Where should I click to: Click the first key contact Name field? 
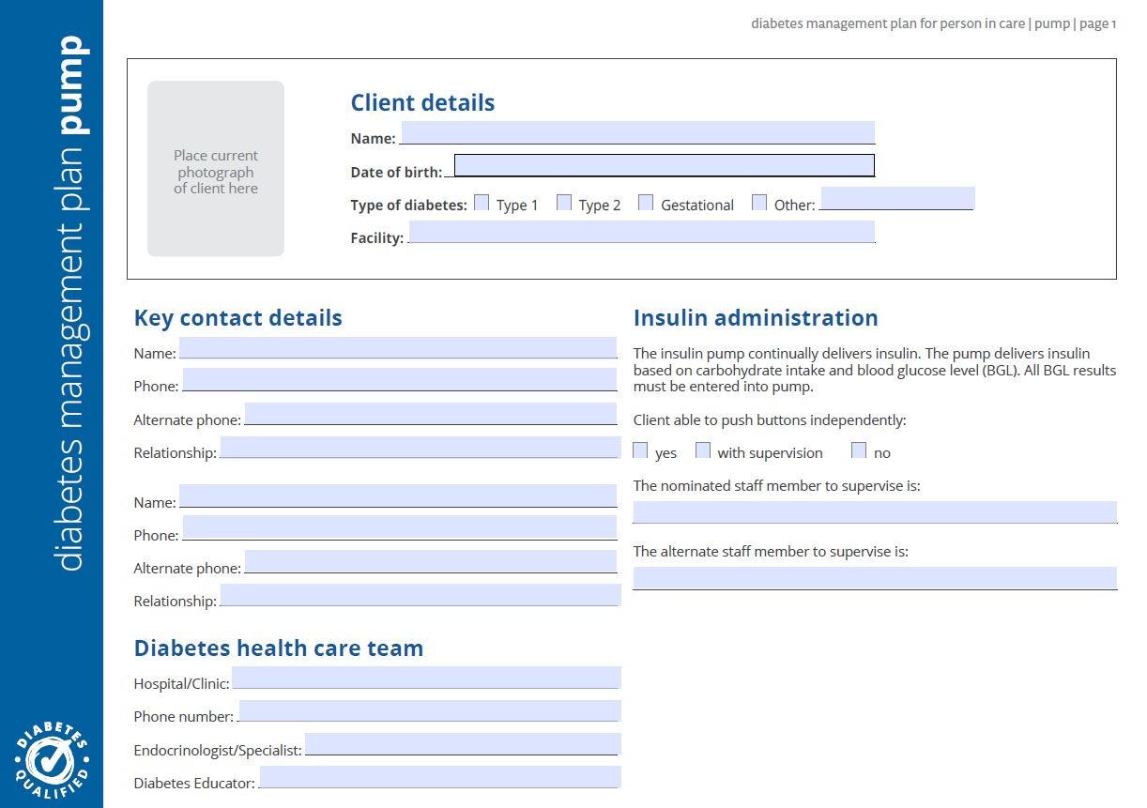tap(398, 348)
